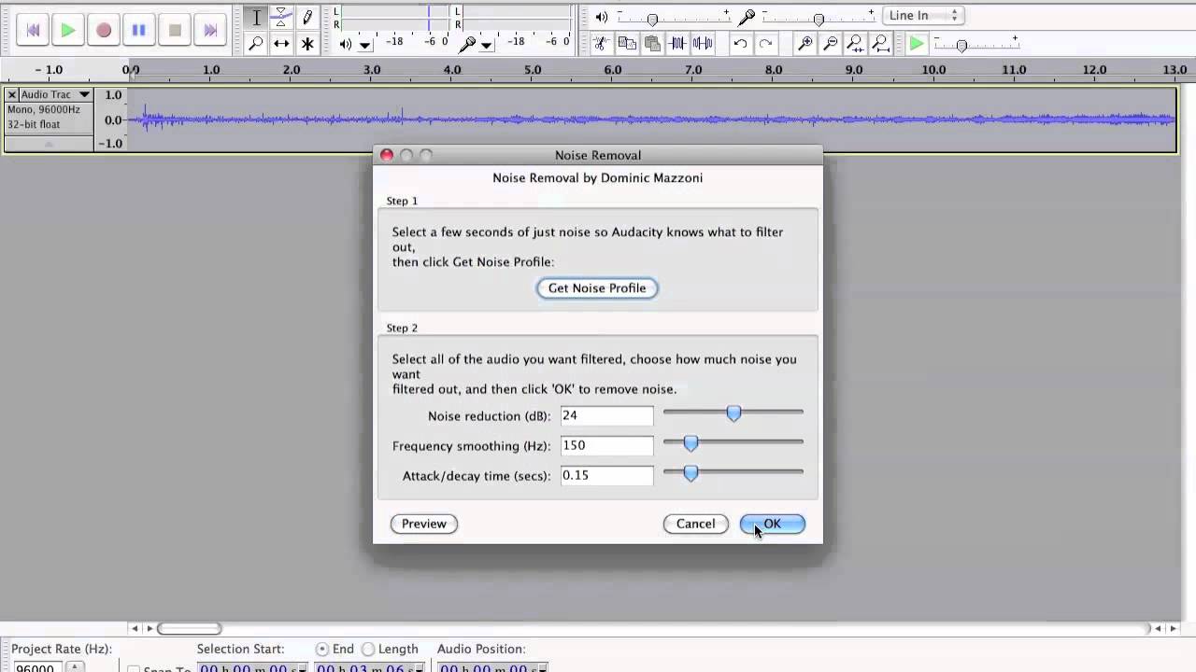This screenshot has width=1196, height=672.
Task: Open the Audio Track name dropdown menu
Action: tap(56, 95)
